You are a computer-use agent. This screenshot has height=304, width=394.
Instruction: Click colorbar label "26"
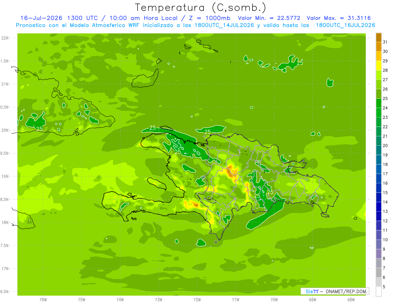click(385, 89)
